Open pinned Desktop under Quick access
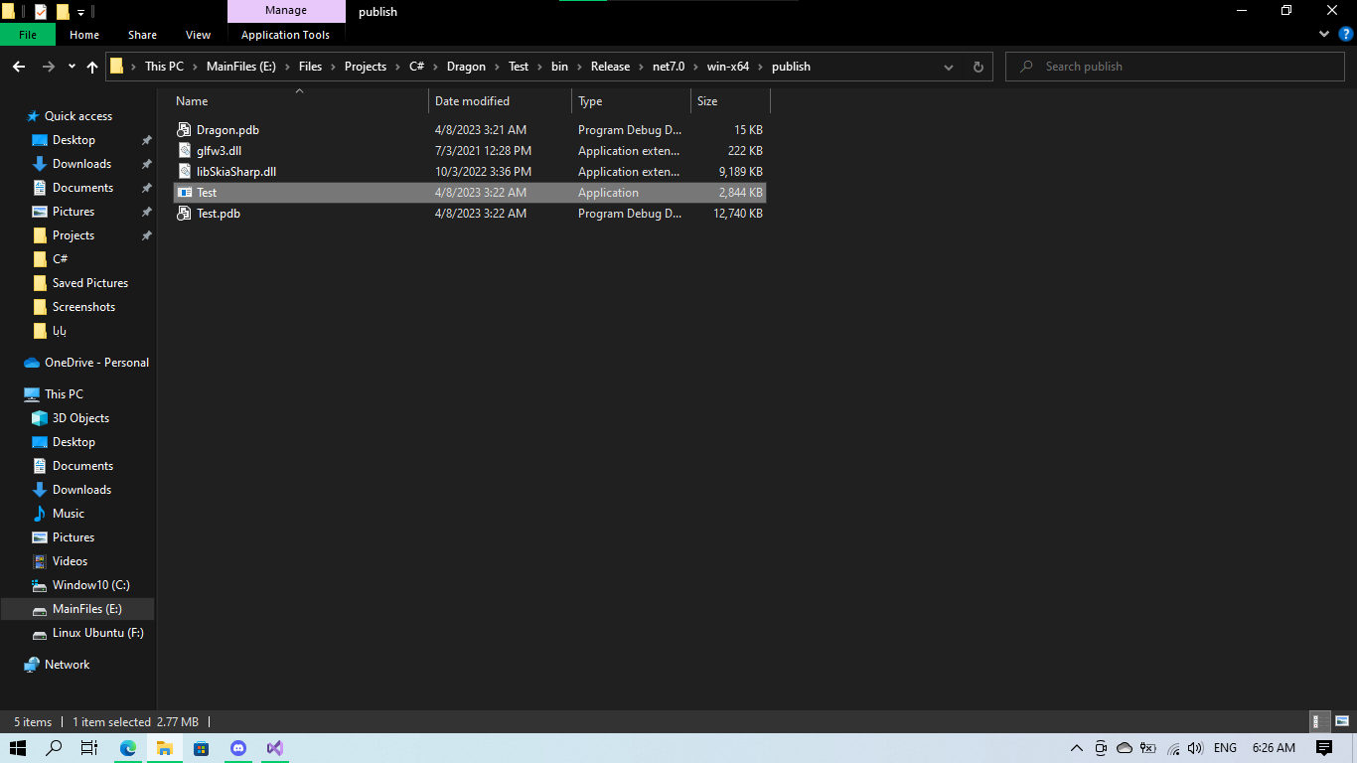Image resolution: width=1357 pixels, height=763 pixels. click(74, 140)
